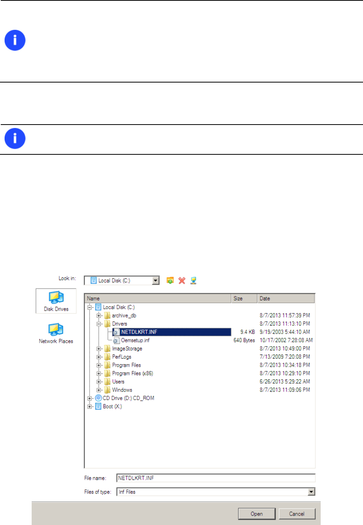Select Boot (X:) drive item
363x525 pixels.
point(112,407)
